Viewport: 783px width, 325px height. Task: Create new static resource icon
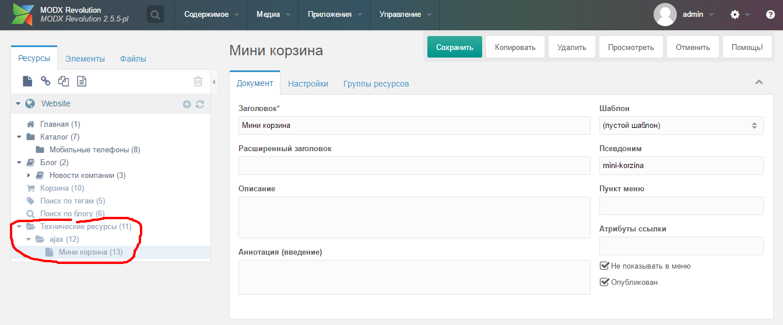(82, 81)
